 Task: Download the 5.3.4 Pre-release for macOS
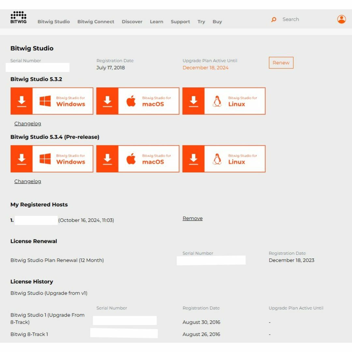click(138, 159)
